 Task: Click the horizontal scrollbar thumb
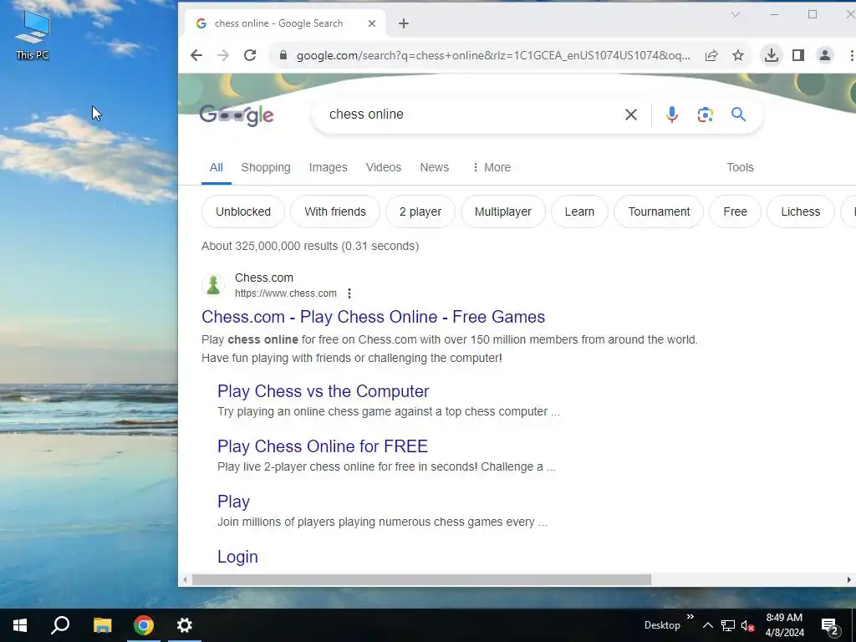pos(421,580)
